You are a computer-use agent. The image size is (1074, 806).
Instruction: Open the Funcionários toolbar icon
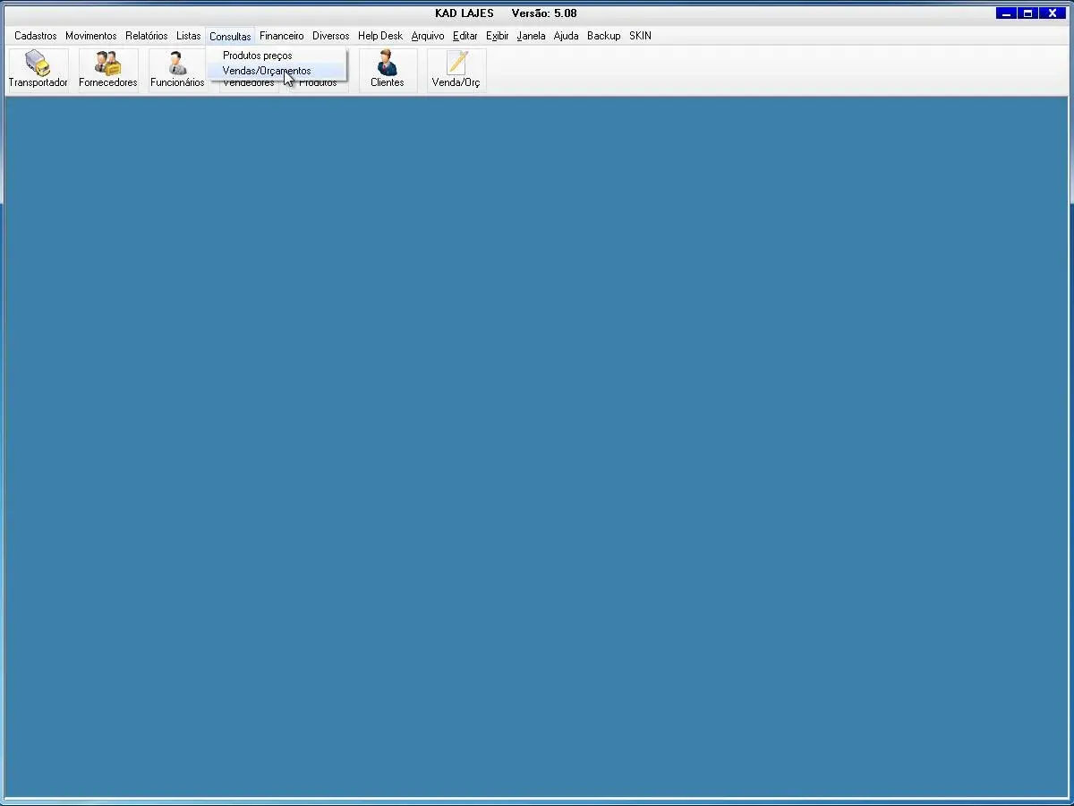pyautogui.click(x=177, y=70)
